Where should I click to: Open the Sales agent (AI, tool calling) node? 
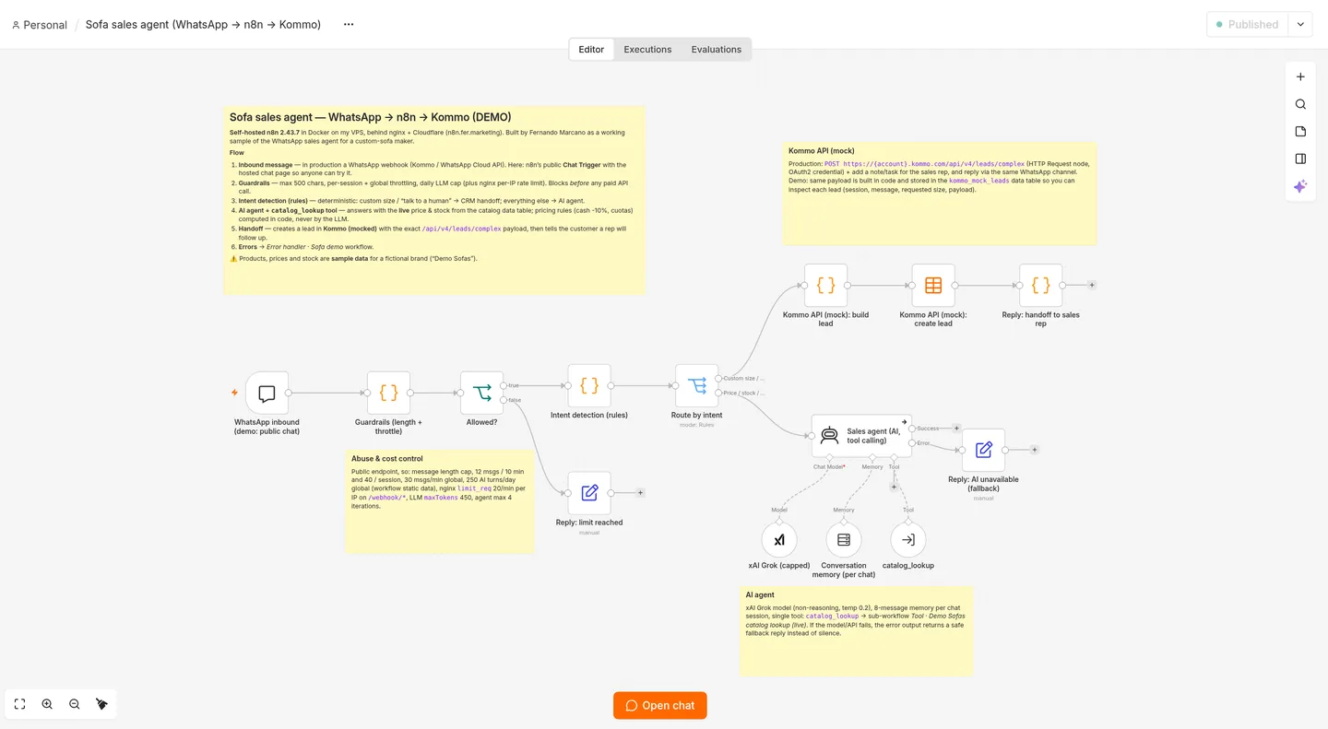point(861,435)
